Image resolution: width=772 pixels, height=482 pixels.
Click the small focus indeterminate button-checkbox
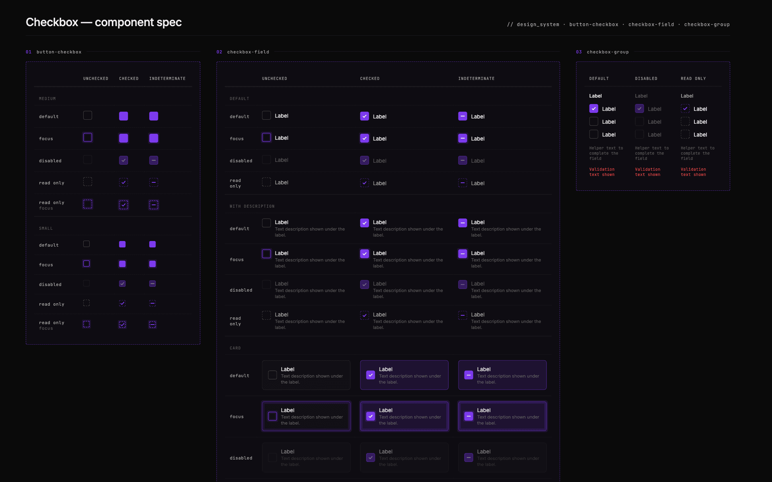coord(152,264)
